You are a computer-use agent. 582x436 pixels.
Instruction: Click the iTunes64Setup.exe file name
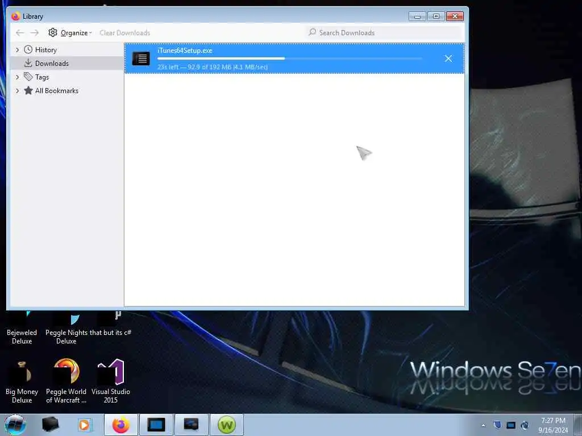tap(185, 51)
